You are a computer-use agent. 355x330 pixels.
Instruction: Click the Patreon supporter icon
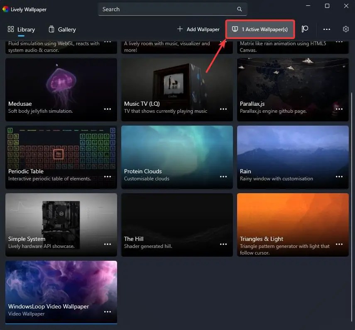coord(305,29)
